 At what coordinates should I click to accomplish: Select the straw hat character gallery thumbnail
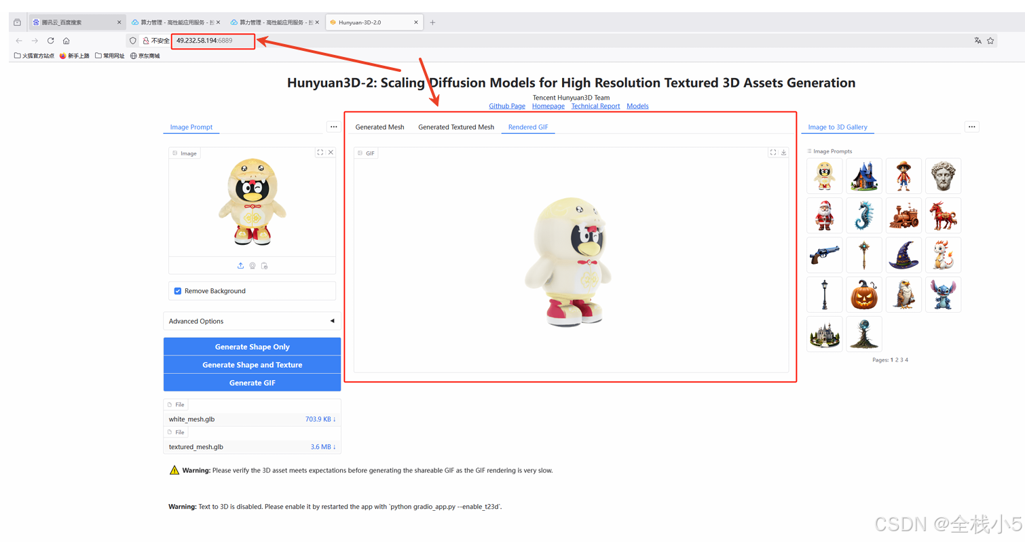(x=903, y=176)
